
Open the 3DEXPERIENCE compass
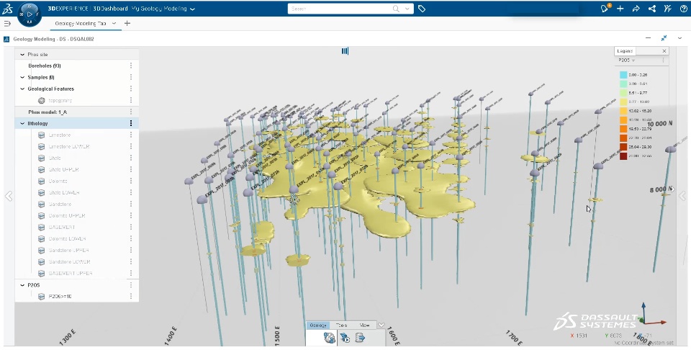pos(29,14)
